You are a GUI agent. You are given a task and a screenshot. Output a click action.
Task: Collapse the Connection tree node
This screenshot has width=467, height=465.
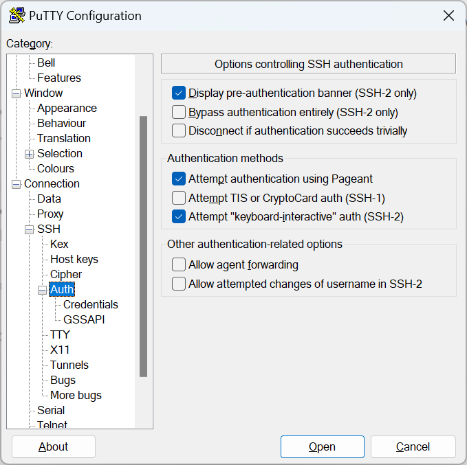(17, 184)
